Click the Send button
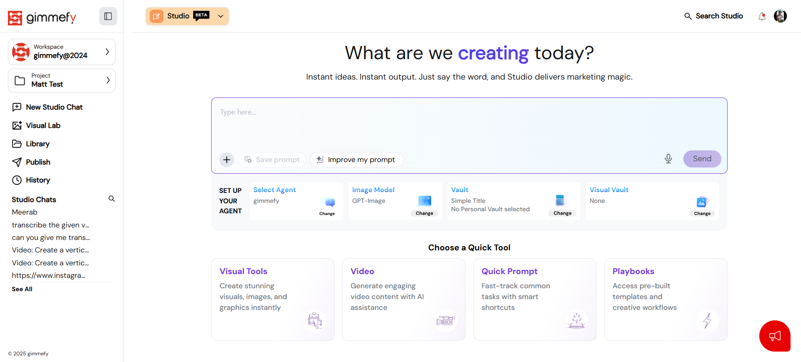The height and width of the screenshot is (362, 801). pos(702,159)
